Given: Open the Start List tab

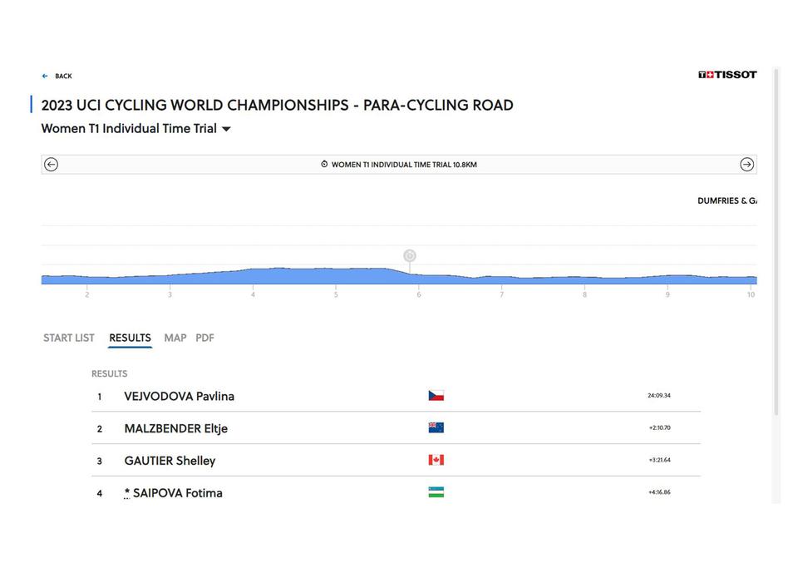Looking at the screenshot, I should [x=69, y=338].
